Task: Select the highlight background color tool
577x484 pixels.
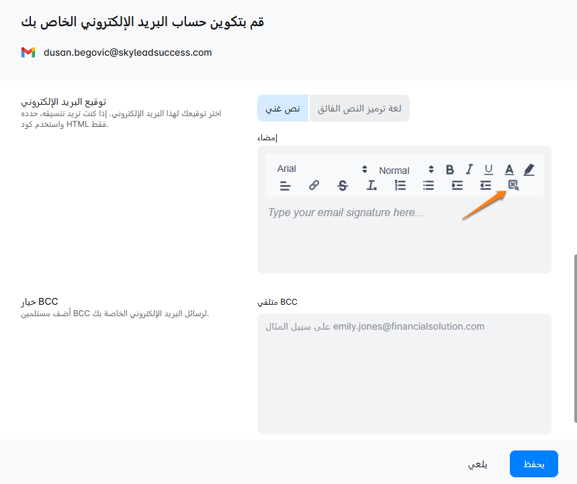Action: tap(529, 170)
